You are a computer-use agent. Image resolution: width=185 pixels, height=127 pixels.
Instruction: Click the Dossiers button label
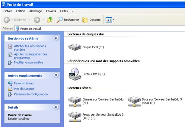95,20
